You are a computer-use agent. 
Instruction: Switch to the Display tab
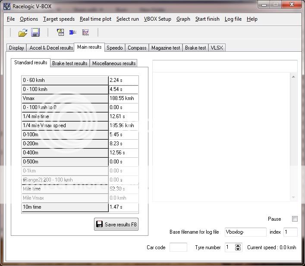16,48
